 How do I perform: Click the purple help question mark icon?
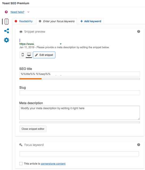(x=6, y=12)
